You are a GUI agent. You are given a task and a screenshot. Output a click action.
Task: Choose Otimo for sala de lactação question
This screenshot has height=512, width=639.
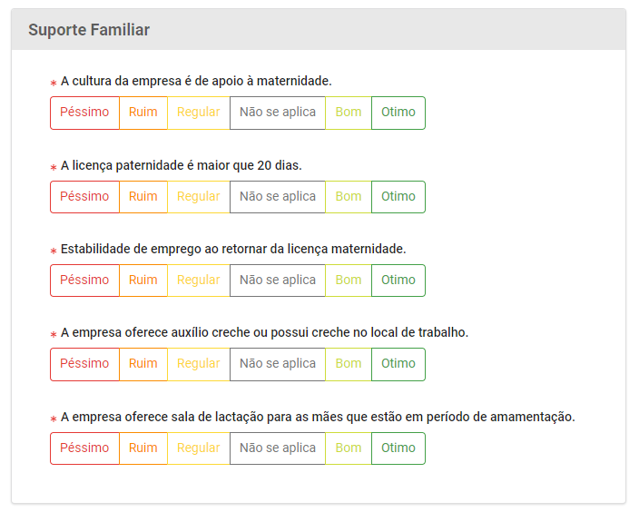pyautogui.click(x=398, y=448)
